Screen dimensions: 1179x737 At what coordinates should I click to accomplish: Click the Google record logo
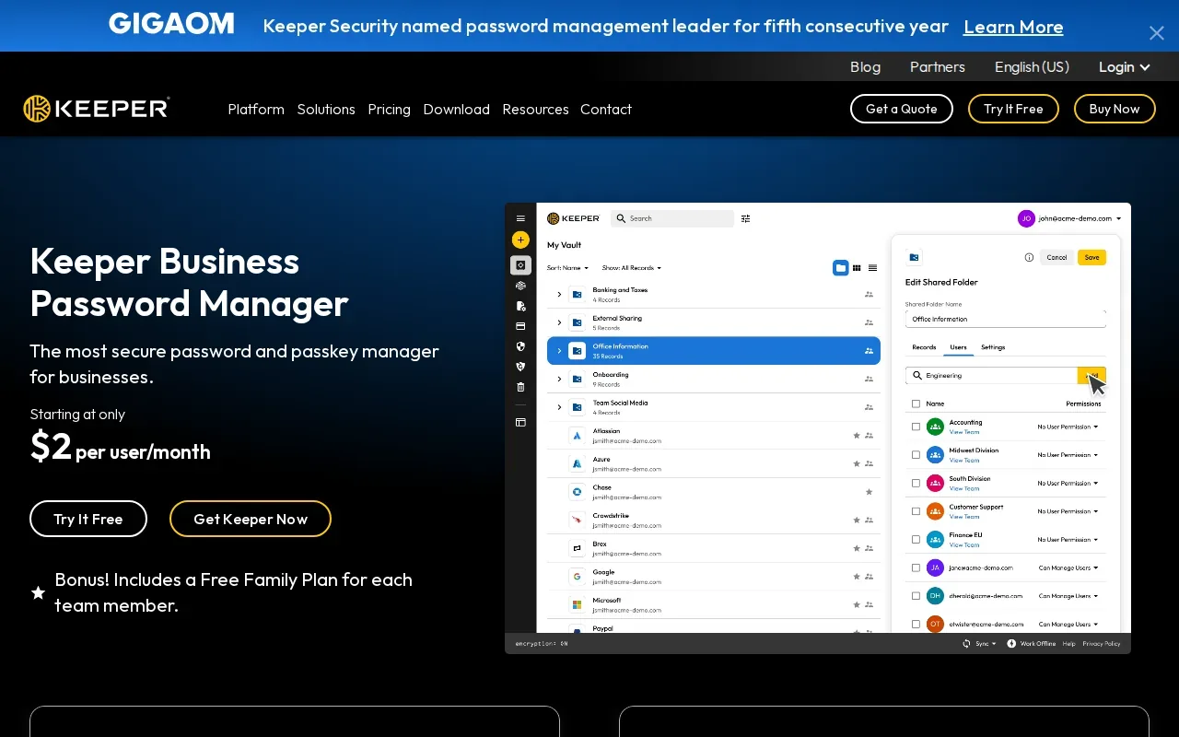(x=578, y=577)
